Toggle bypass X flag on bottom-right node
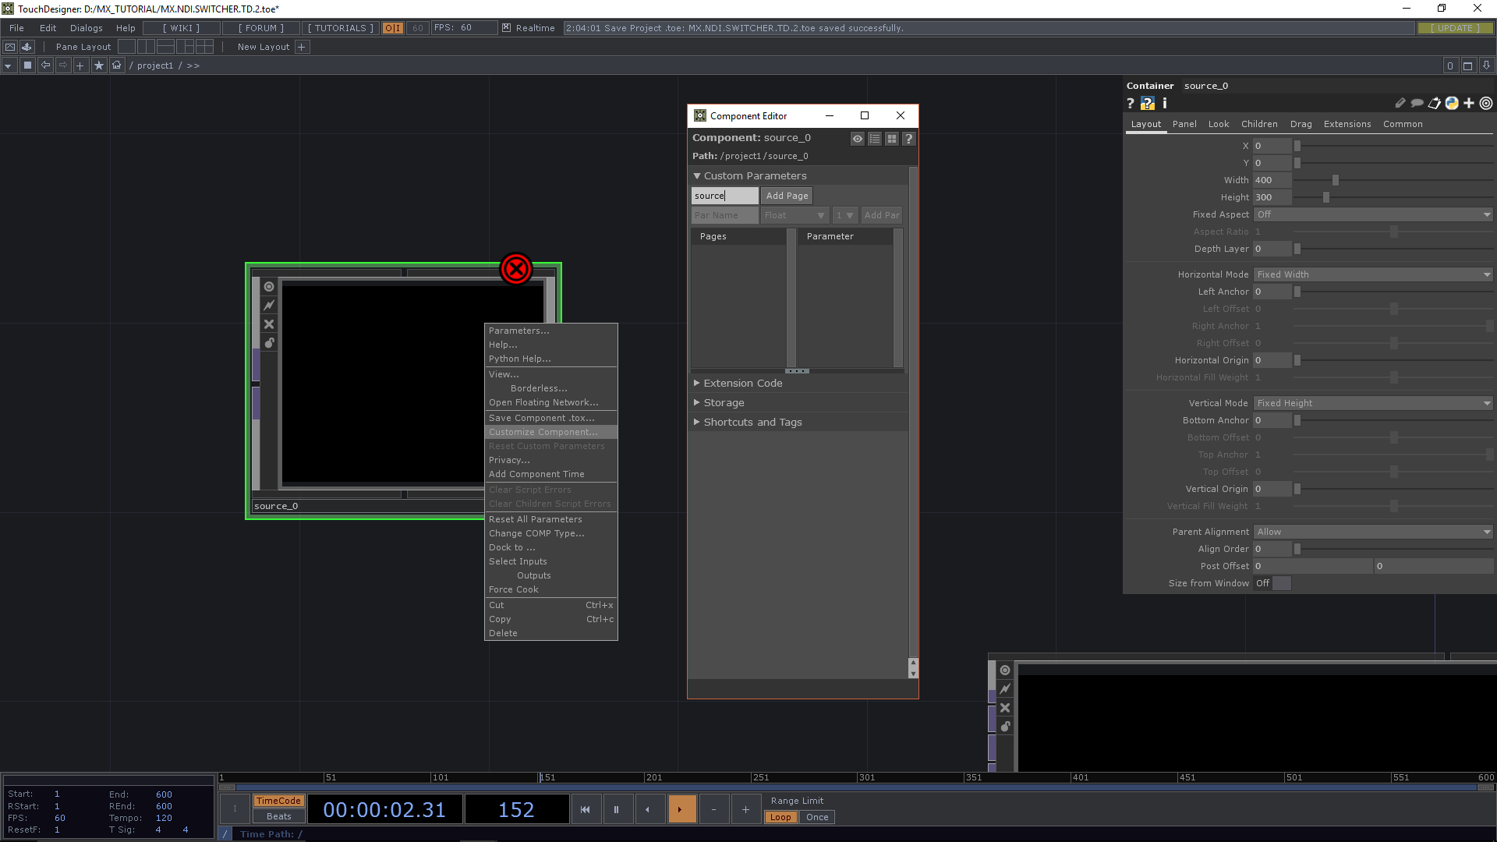 click(x=1005, y=708)
